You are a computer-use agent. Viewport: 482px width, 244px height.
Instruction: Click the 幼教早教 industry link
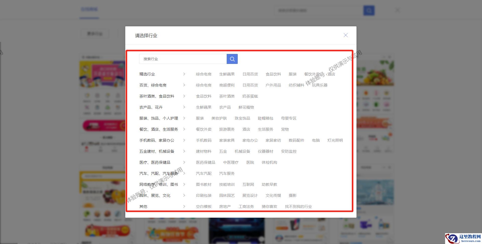click(269, 185)
